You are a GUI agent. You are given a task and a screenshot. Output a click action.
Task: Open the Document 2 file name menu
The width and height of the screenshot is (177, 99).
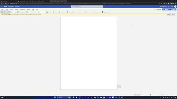click(11, 7)
